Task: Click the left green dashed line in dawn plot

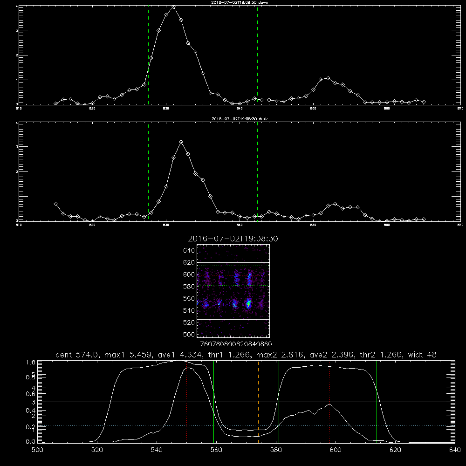Action: (148, 55)
